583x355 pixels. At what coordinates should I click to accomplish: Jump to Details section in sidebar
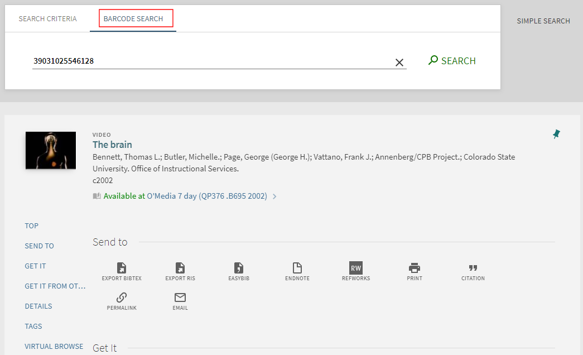38,306
